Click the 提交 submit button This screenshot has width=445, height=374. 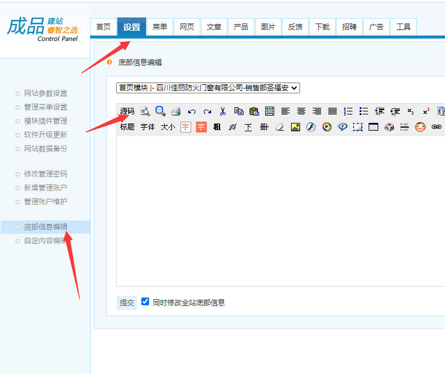pyautogui.click(x=127, y=302)
